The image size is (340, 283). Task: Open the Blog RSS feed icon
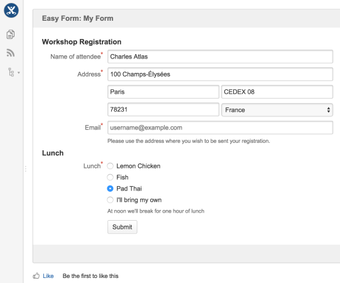click(x=11, y=53)
